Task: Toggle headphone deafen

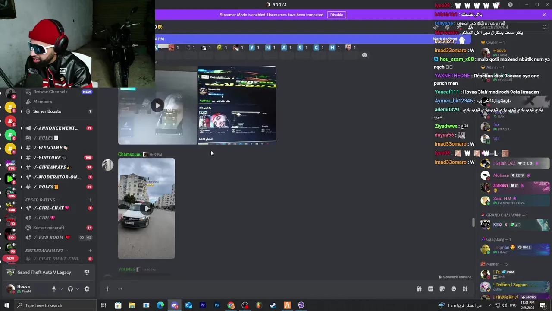Action: tap(70, 289)
